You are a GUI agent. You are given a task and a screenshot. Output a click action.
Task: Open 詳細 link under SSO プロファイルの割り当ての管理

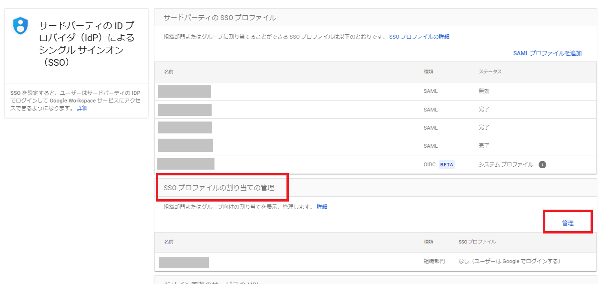click(322, 207)
